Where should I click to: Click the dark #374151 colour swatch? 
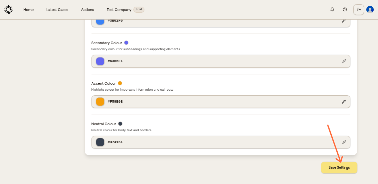(100, 142)
